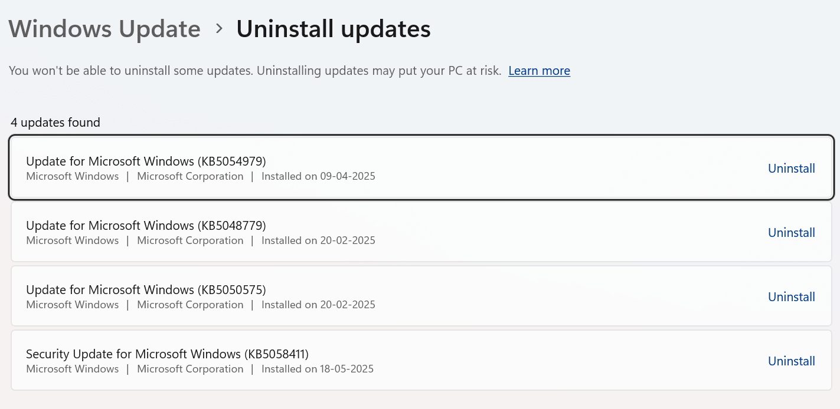Click the Uninstall updates page heading
The height and width of the screenshot is (409, 840).
click(x=334, y=29)
